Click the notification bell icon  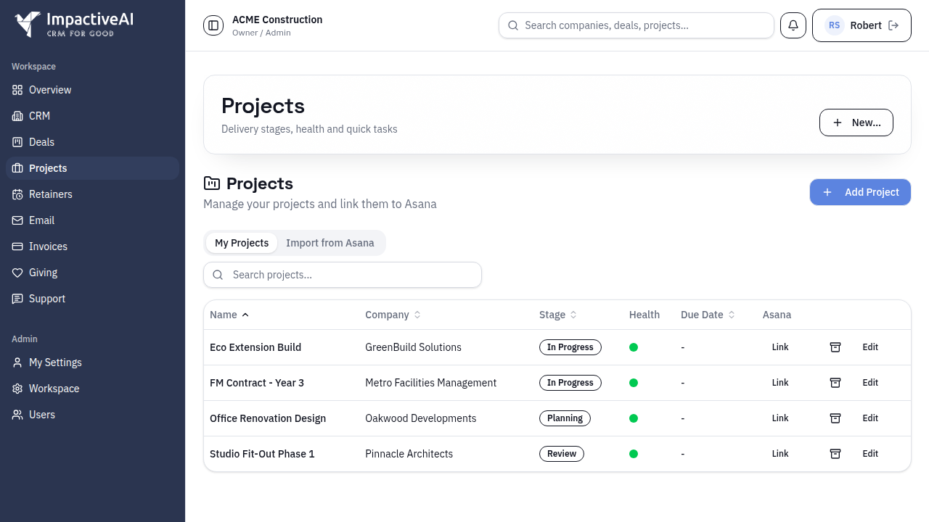(x=793, y=25)
